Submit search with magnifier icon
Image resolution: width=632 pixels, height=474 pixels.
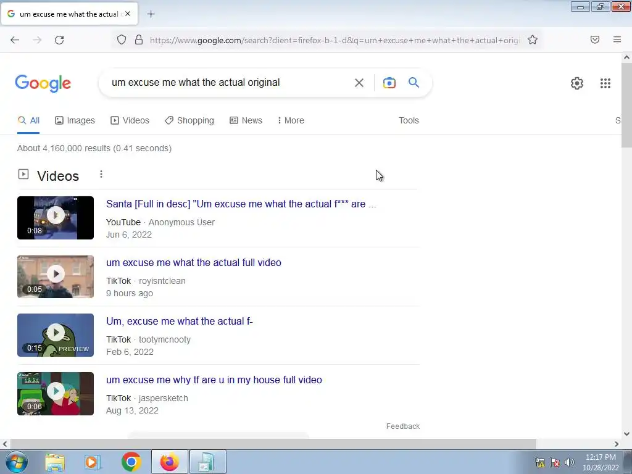(414, 83)
